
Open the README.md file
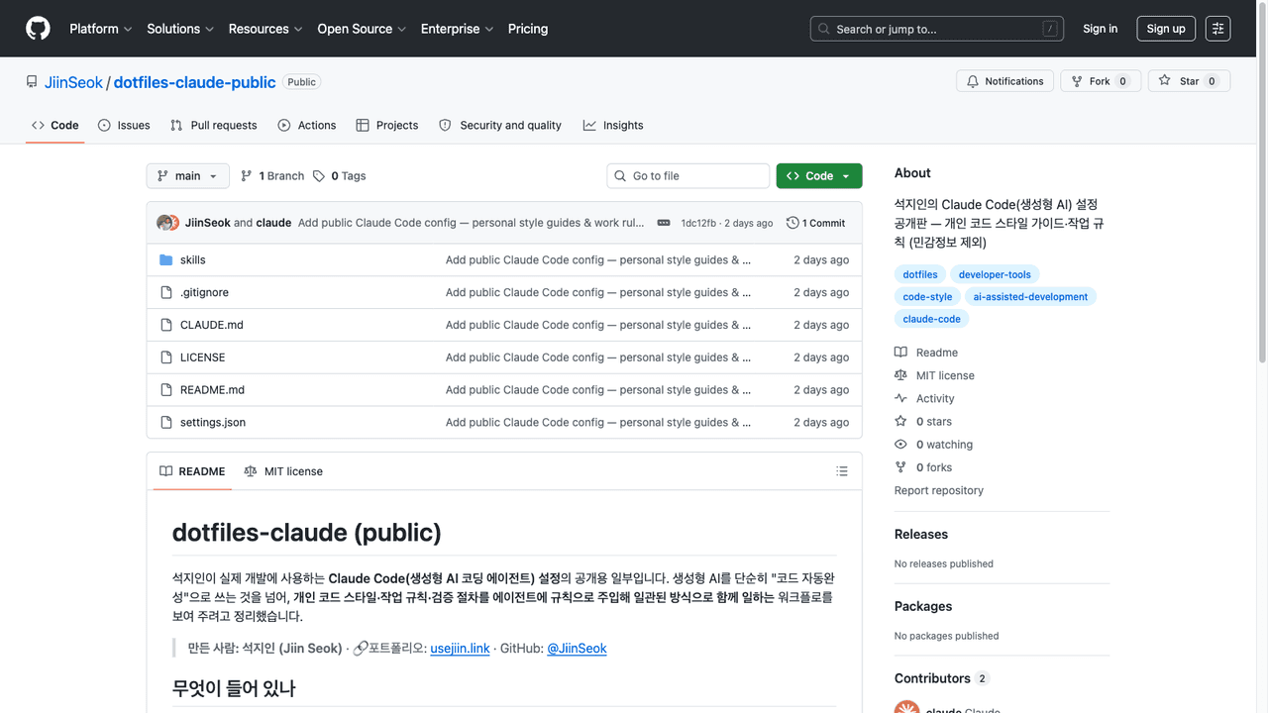(x=212, y=390)
